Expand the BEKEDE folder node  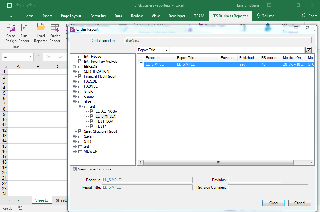pos(74,67)
